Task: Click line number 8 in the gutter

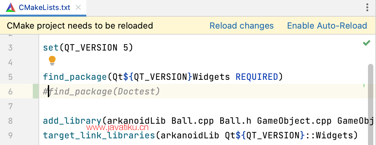Action: (10, 121)
